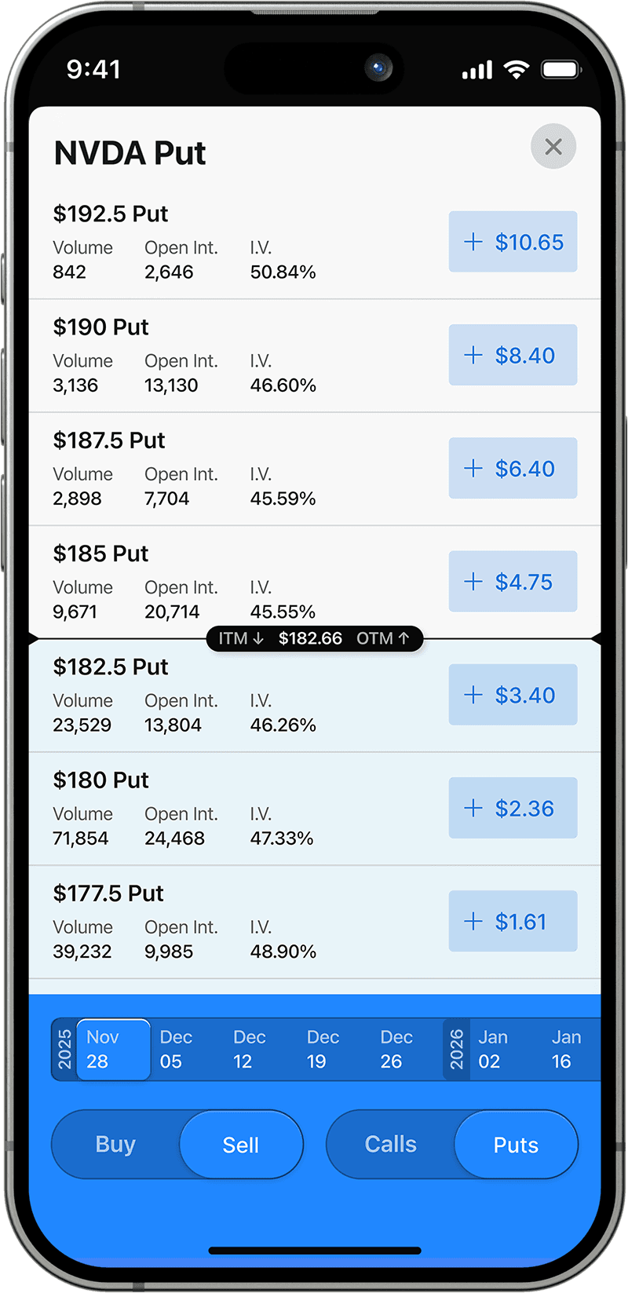Select the Puts option type
This screenshot has width=628, height=1293.
click(516, 1145)
